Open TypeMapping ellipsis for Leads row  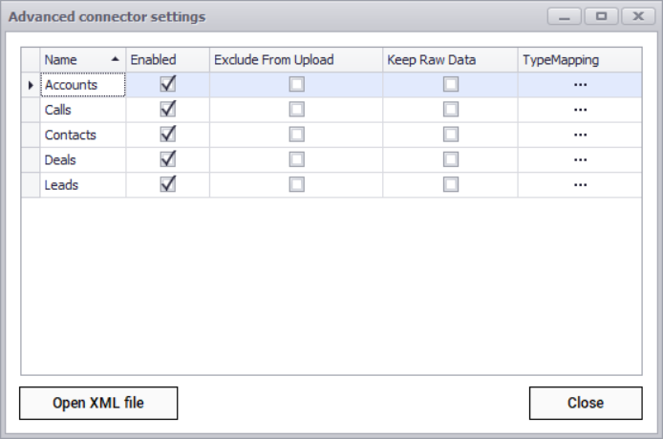click(580, 184)
